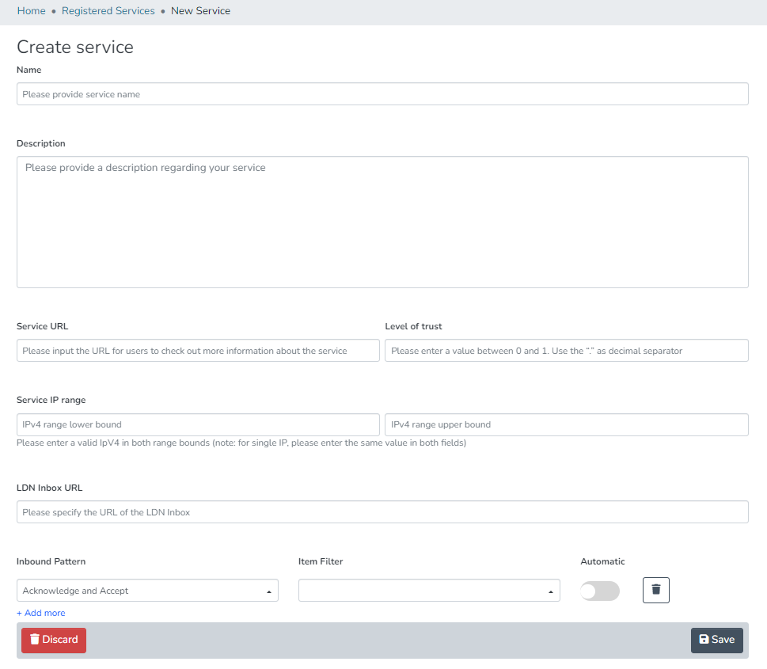The image size is (767, 669).
Task: Click inside the Description text area
Action: click(382, 222)
